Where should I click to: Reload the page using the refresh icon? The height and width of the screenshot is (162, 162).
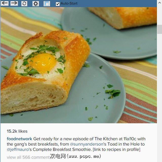24,4
